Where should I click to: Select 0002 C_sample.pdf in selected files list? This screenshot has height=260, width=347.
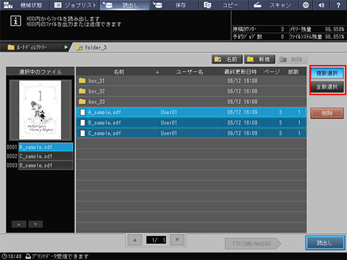pos(46,156)
